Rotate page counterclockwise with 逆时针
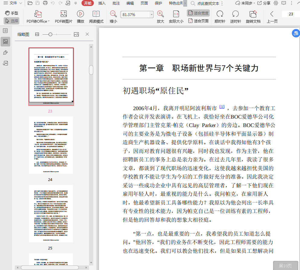Screen dimensions: 300x270 (235, 14)
